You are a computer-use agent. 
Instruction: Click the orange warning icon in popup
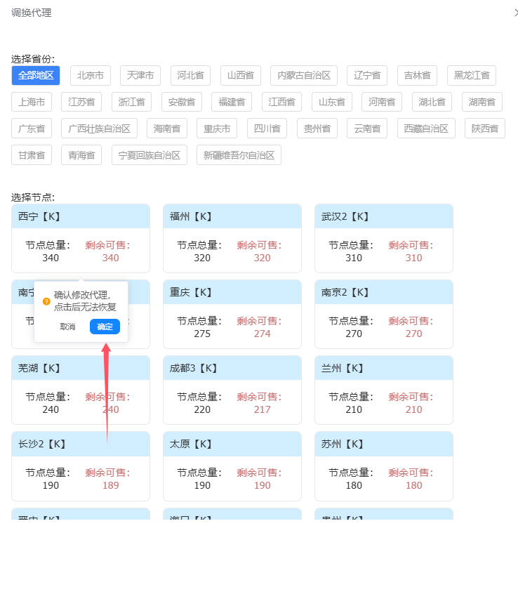point(46,301)
